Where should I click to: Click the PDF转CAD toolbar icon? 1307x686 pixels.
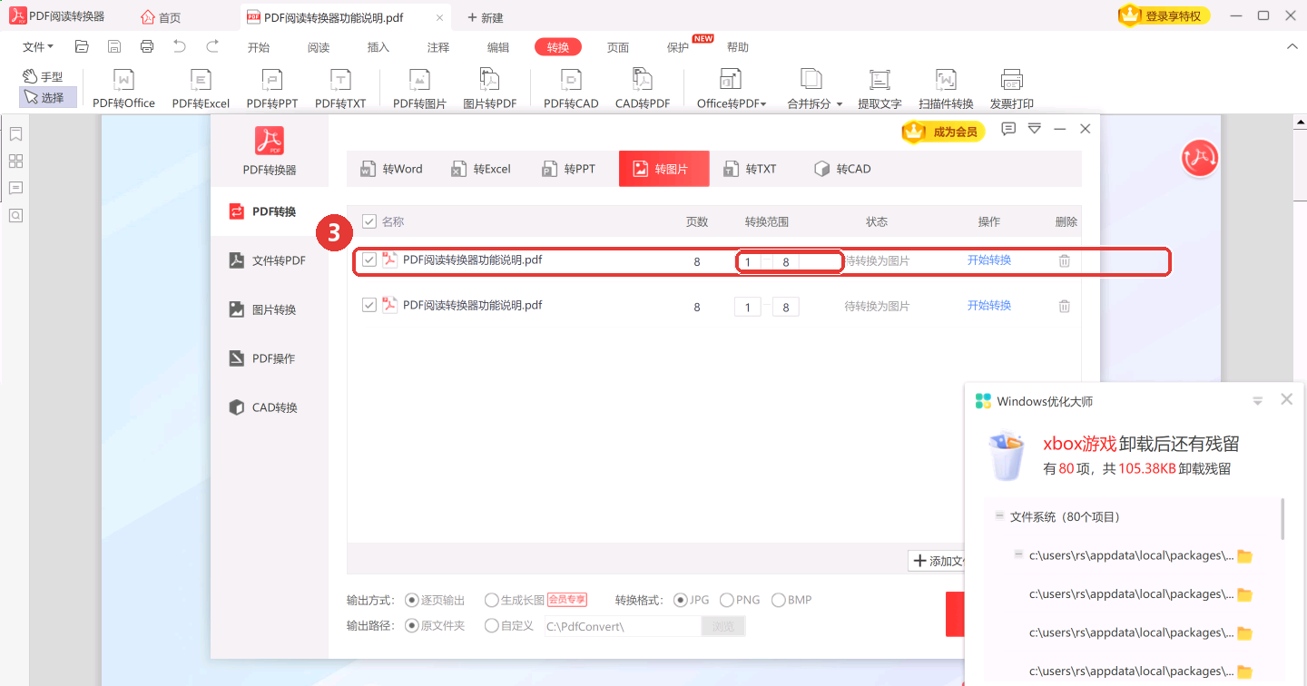(571, 89)
